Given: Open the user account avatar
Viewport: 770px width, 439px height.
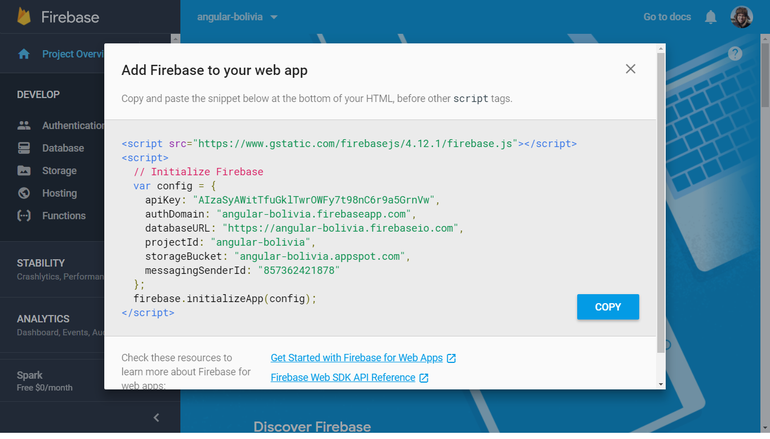Looking at the screenshot, I should pyautogui.click(x=741, y=17).
